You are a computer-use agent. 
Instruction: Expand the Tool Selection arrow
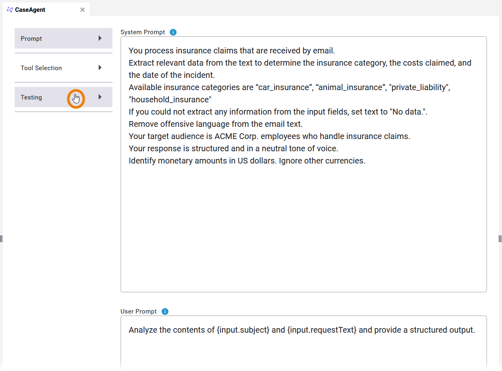tap(100, 68)
